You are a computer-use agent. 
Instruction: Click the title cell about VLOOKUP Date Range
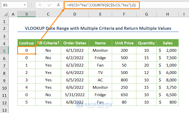(x=98, y=28)
